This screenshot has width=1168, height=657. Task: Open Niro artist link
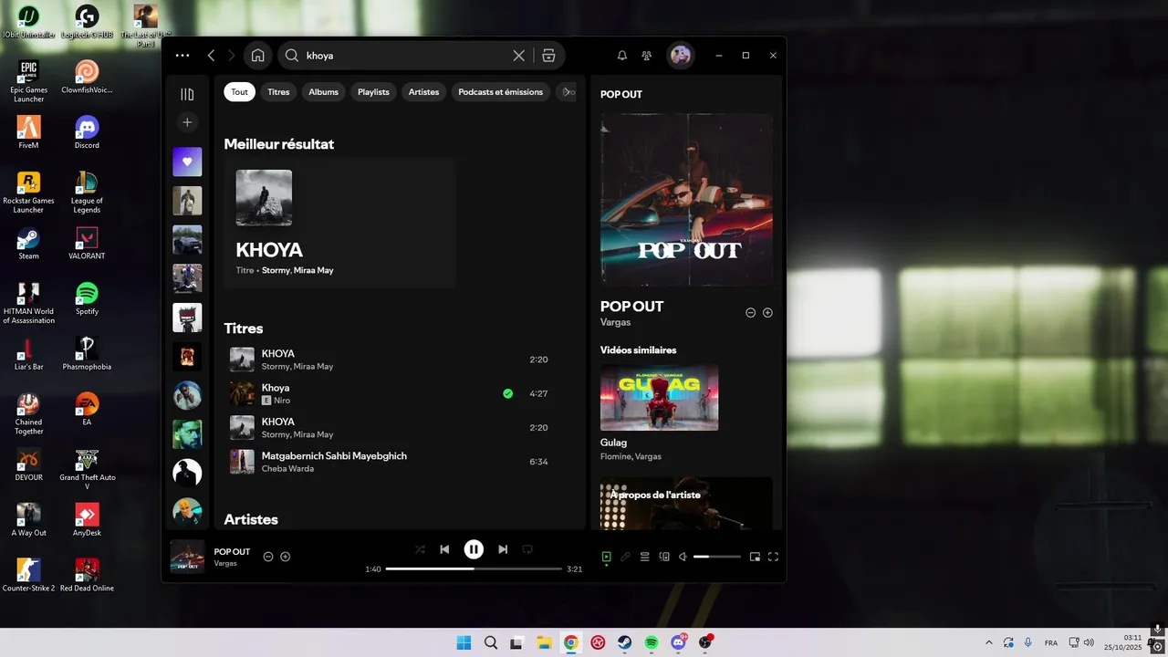[x=282, y=401]
